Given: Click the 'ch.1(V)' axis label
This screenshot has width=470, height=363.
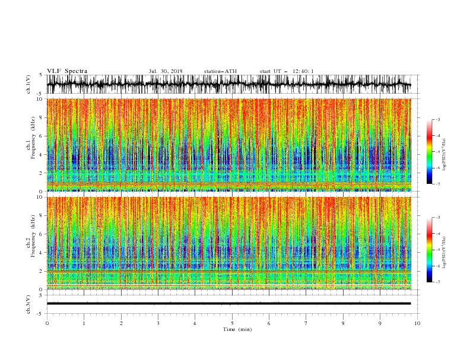Looking at the screenshot, I should 28,84.
